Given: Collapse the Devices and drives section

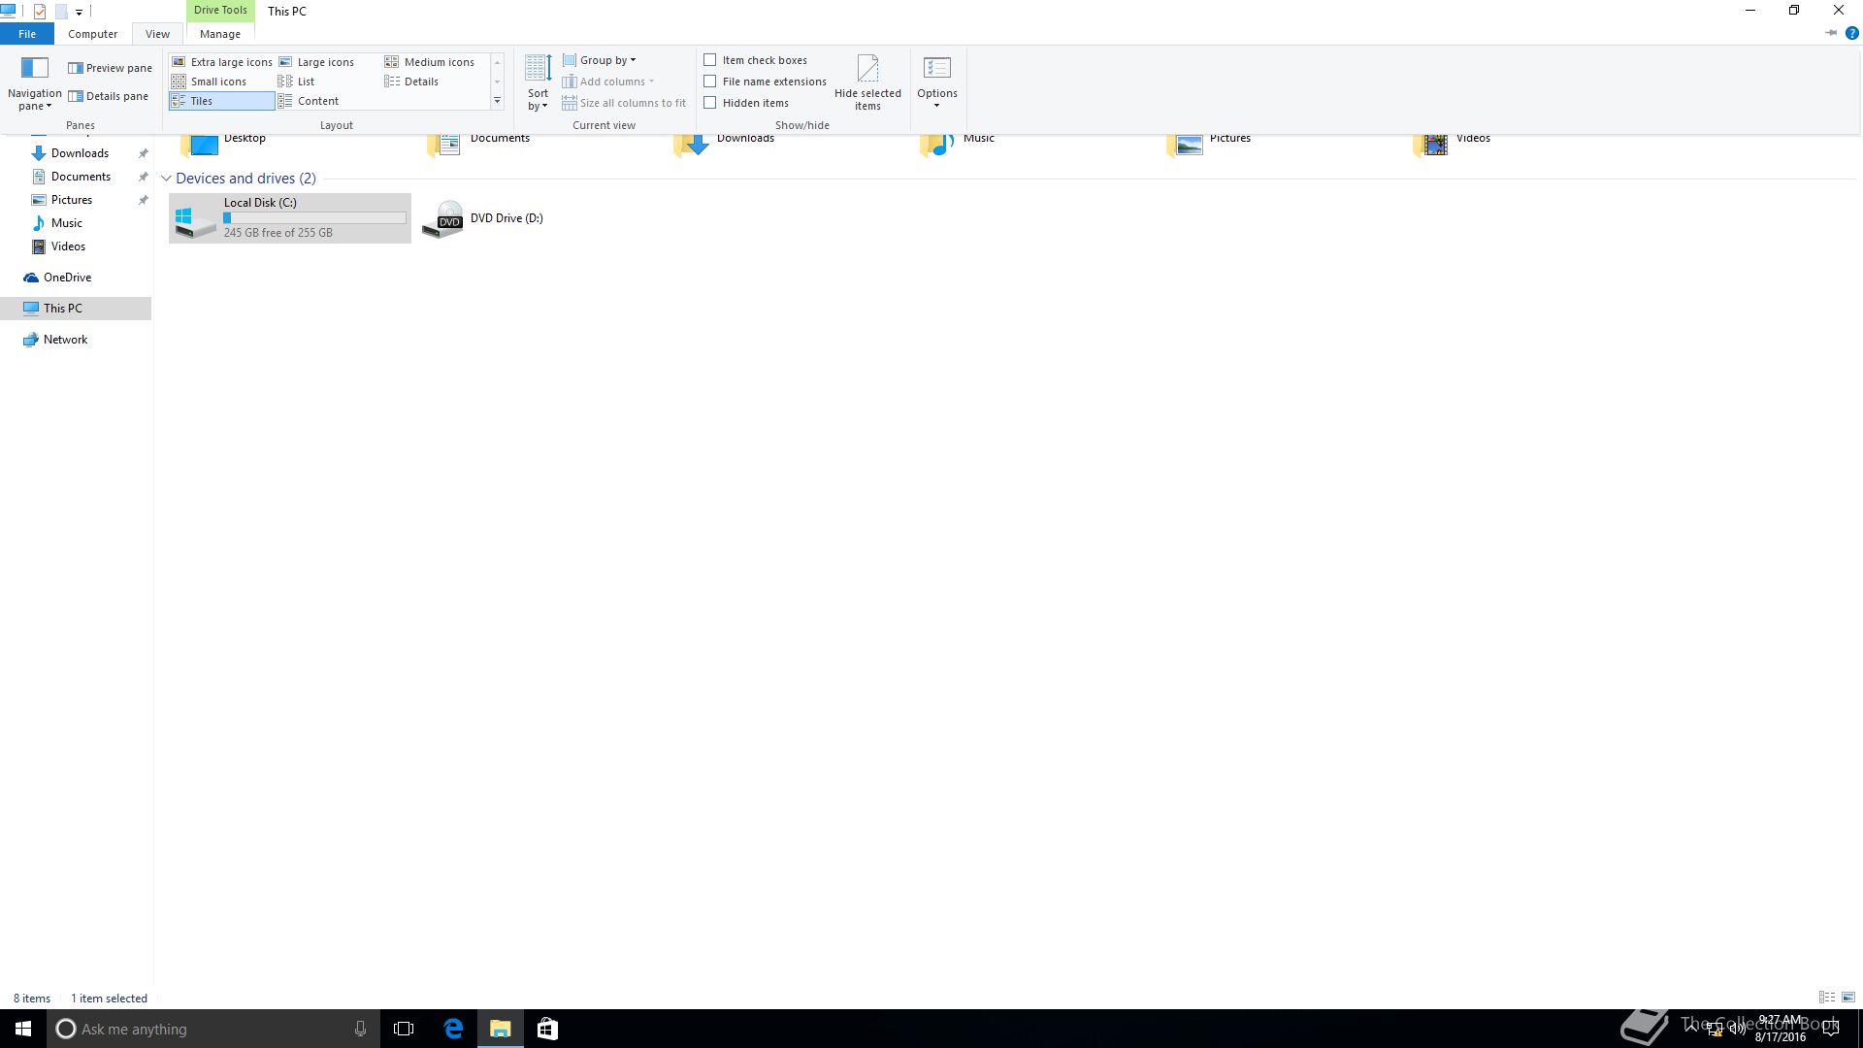Looking at the screenshot, I should click(166, 179).
